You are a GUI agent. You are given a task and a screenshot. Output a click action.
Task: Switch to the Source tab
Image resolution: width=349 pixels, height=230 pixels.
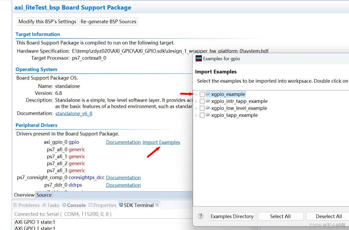(44, 195)
